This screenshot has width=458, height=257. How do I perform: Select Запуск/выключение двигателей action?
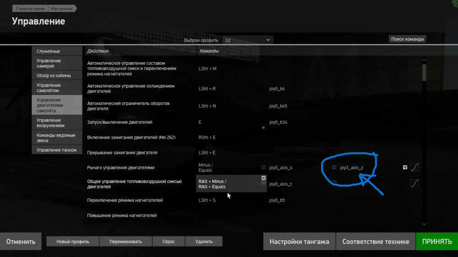120,122
